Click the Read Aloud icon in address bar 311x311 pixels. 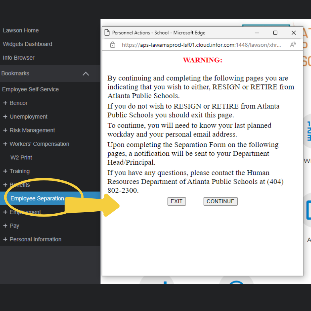(x=293, y=45)
